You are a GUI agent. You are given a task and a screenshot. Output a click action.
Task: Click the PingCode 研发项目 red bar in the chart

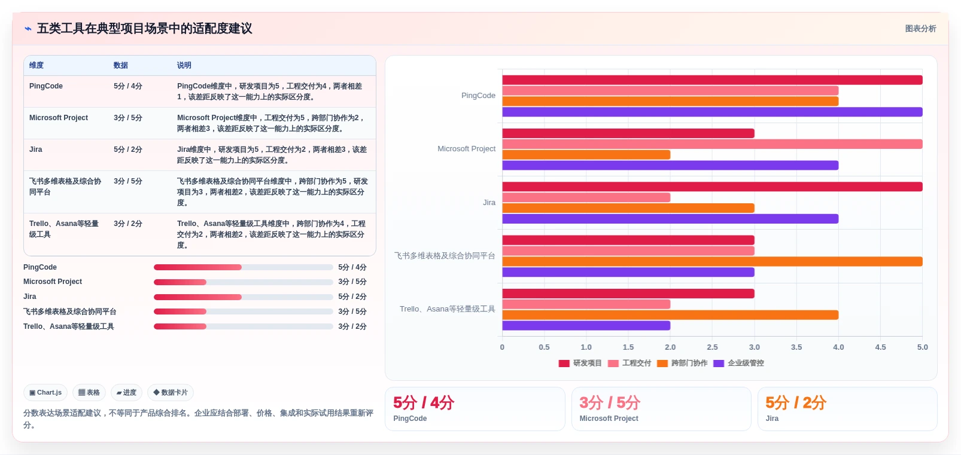712,80
